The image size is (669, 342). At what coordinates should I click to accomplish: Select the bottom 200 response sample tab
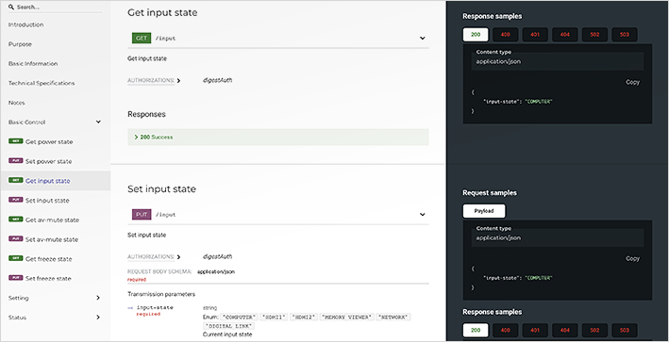coord(476,330)
